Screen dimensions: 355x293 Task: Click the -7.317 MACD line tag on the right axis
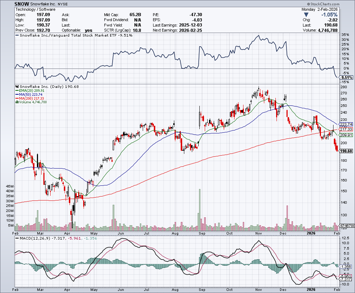[x=346, y=279]
